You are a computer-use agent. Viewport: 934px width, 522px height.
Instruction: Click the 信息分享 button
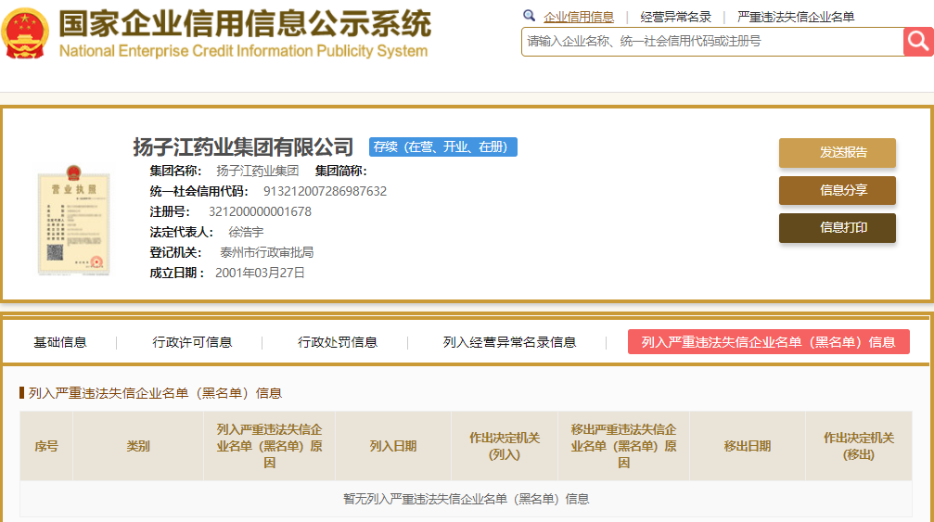pyautogui.click(x=837, y=190)
